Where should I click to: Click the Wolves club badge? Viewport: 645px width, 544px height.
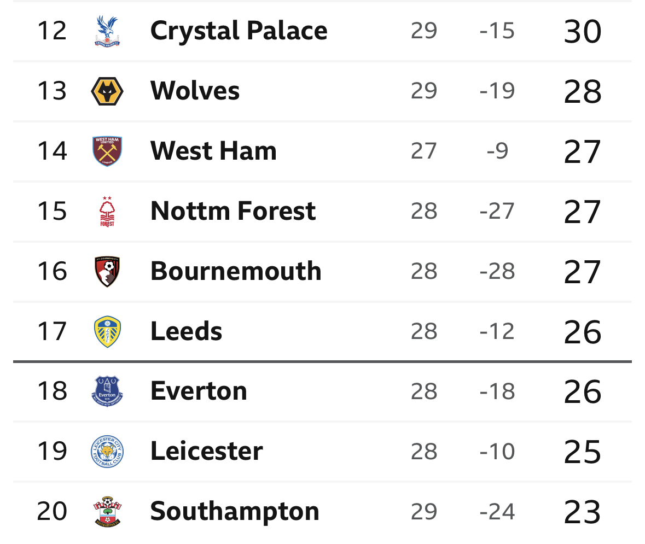pyautogui.click(x=107, y=91)
